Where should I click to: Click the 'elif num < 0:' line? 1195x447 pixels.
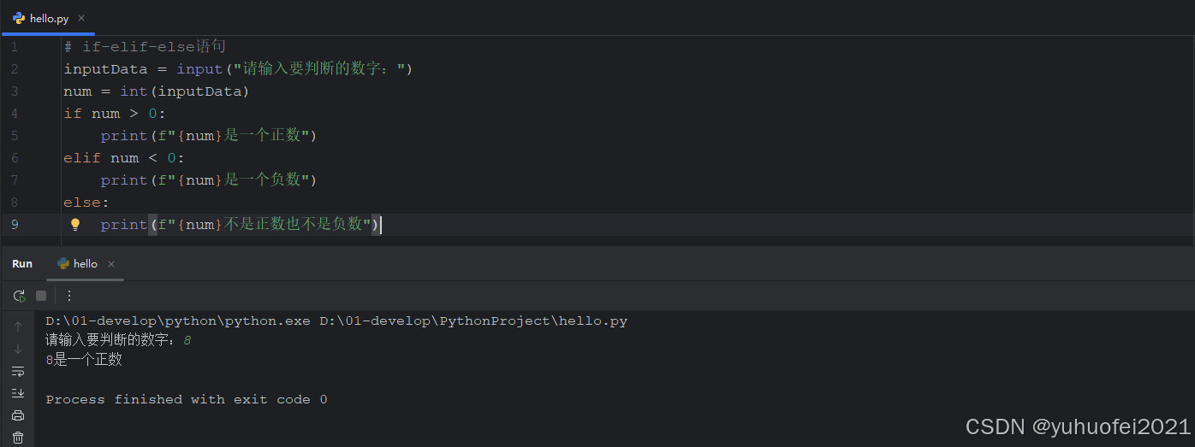(x=124, y=157)
